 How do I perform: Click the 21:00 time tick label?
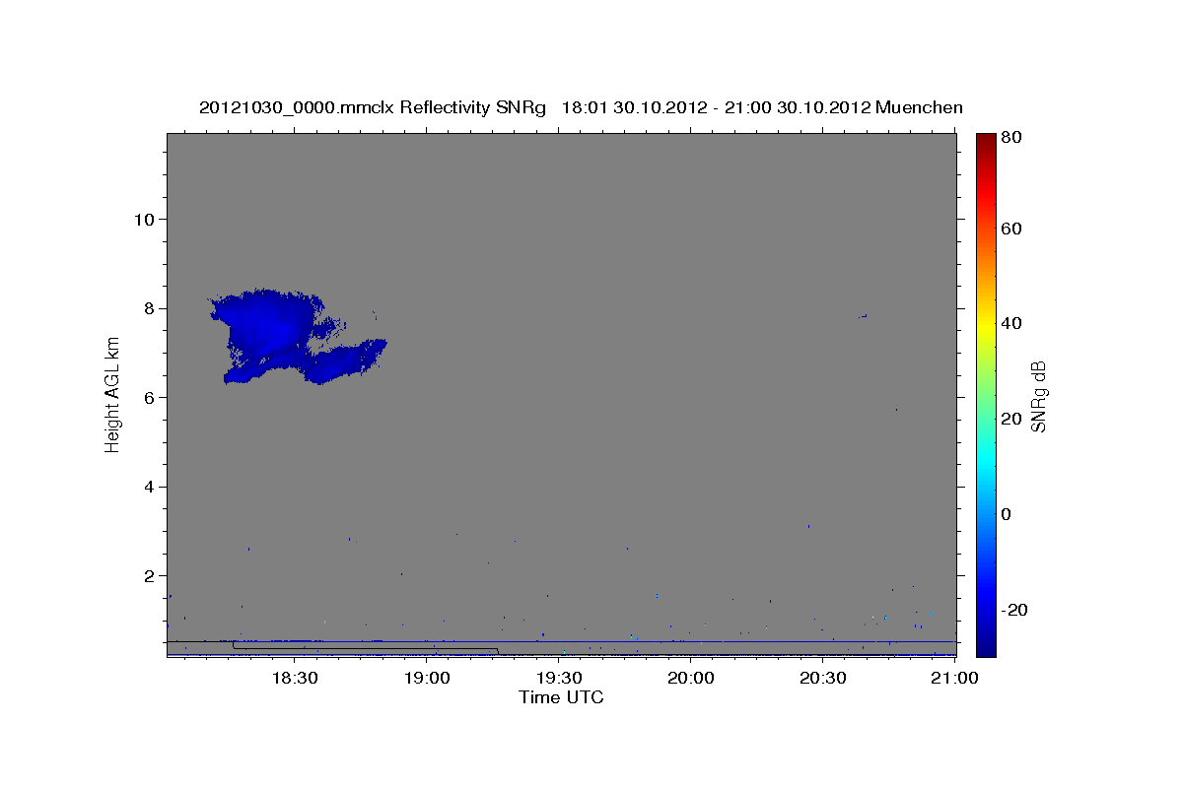(955, 679)
